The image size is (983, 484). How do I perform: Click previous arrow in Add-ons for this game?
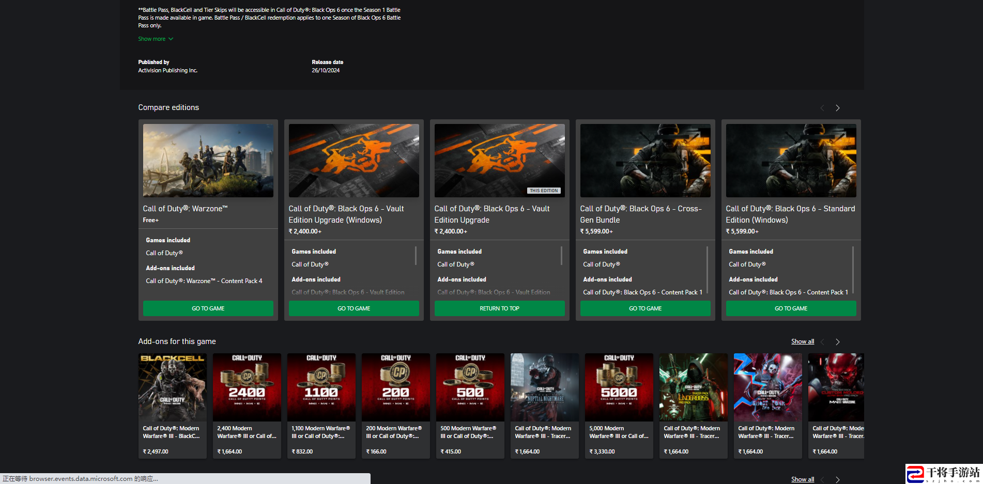[x=822, y=342]
